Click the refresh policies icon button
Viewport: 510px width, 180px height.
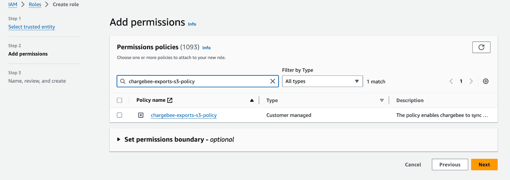point(481,47)
